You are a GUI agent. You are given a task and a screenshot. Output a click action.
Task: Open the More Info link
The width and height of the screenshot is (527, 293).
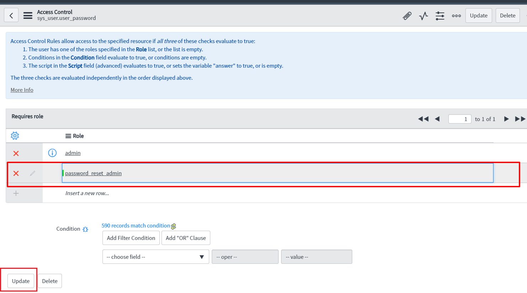click(22, 90)
